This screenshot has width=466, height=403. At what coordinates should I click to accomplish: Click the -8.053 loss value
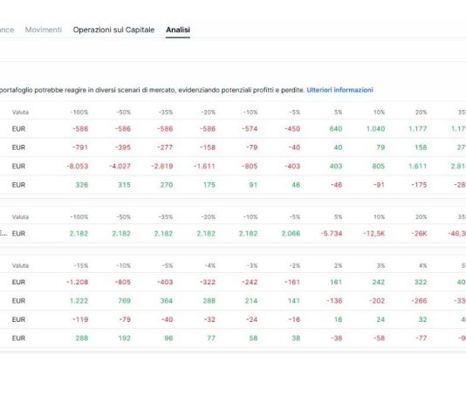click(78, 167)
